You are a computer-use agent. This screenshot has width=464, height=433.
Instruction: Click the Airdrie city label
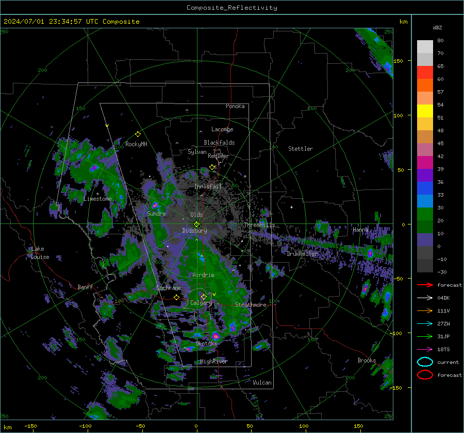203,275
